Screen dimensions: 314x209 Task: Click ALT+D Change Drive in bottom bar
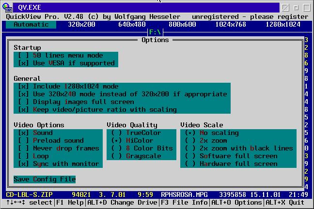122,202
